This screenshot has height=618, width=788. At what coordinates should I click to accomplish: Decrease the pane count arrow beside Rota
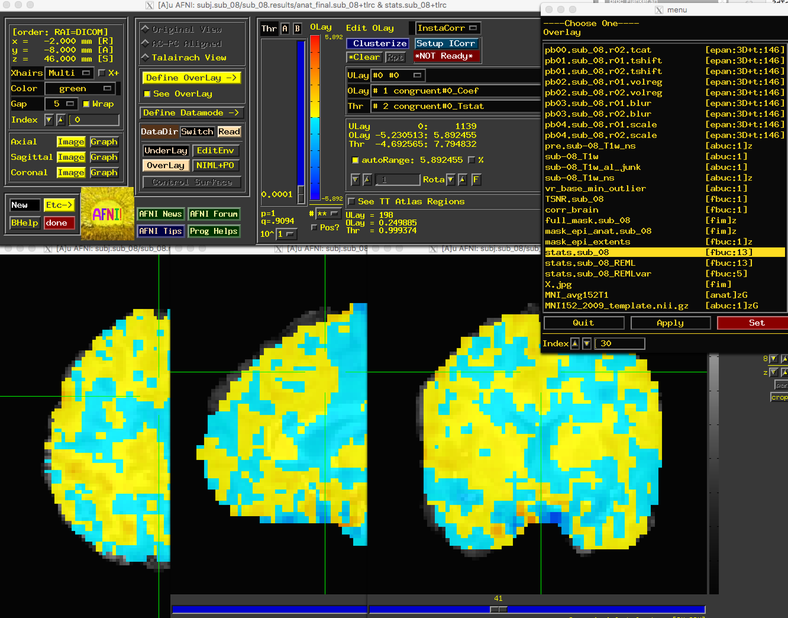(x=356, y=179)
